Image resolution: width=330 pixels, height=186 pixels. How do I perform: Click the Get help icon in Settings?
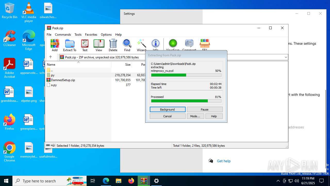(211, 161)
